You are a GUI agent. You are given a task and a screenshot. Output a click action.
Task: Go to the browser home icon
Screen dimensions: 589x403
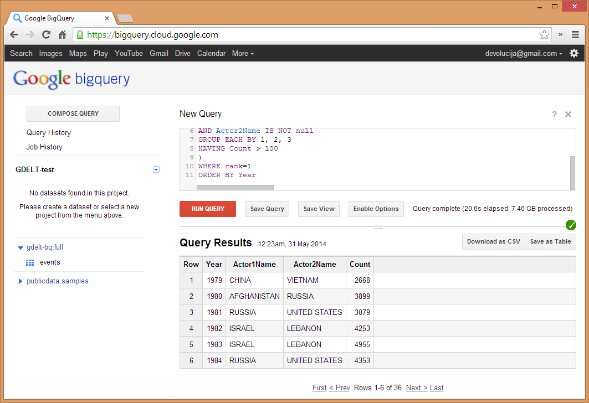(63, 35)
